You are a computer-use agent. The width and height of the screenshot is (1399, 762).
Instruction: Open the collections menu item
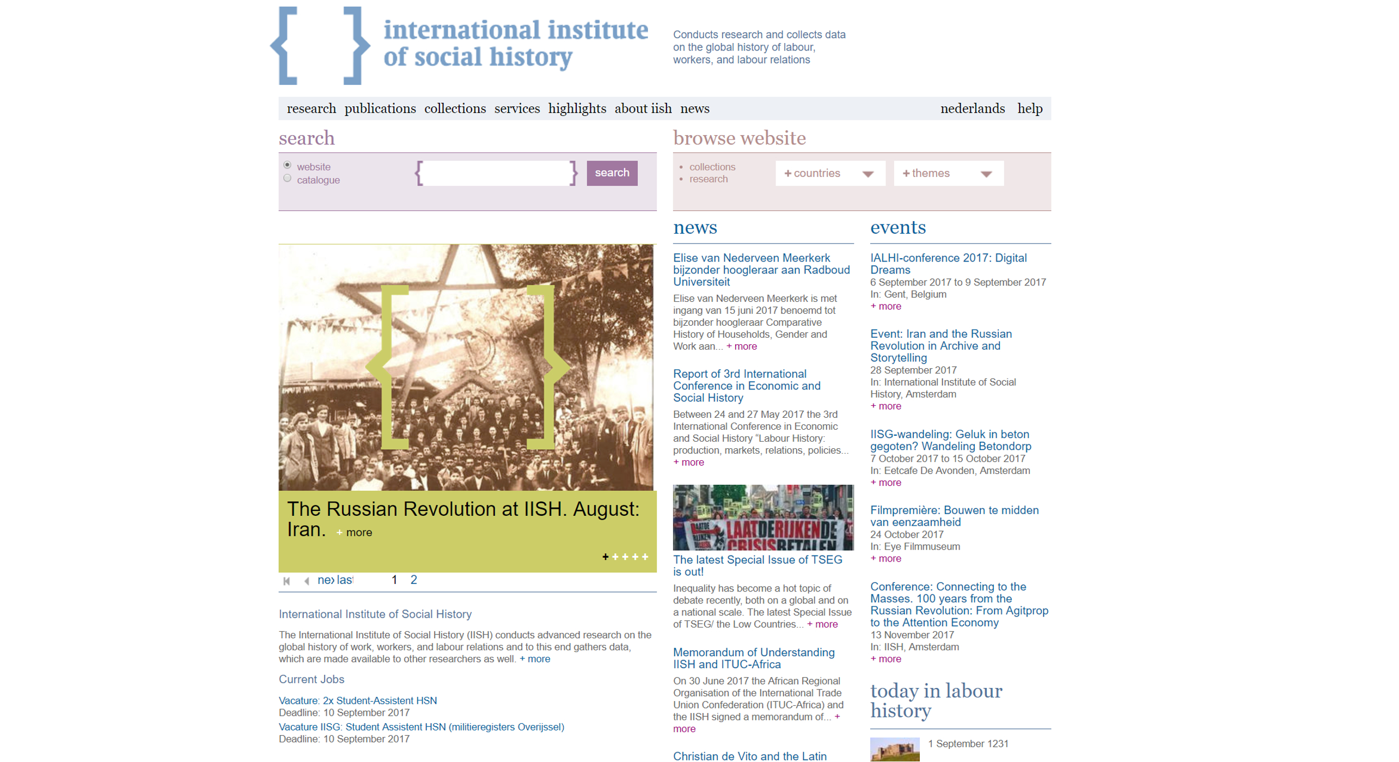(455, 108)
